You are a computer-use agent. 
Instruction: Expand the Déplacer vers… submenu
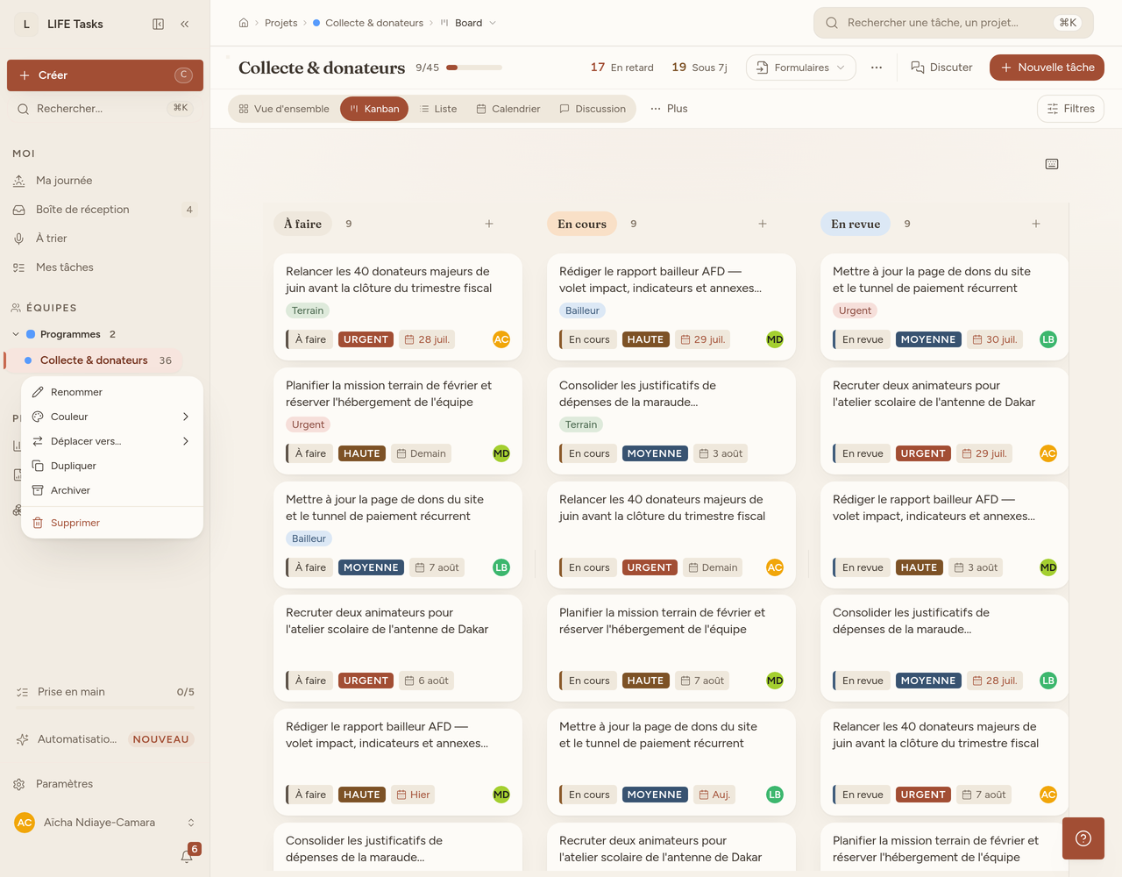point(112,441)
